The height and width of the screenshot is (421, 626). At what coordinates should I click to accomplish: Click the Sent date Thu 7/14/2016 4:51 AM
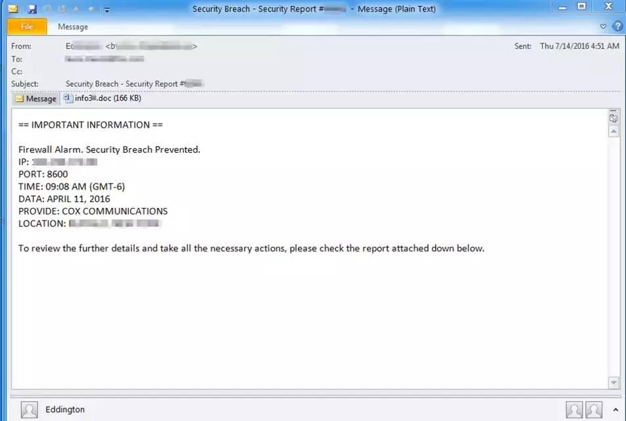click(579, 46)
